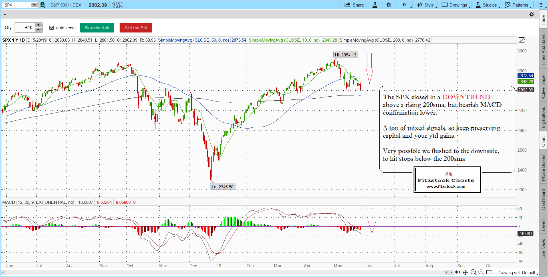Toggle the auto send checkbox
Viewport: 548px width, 277px height.
pos(52,28)
